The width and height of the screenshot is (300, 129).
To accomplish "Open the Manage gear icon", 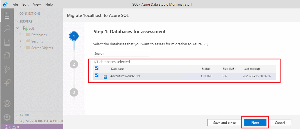I will point(7,117).
